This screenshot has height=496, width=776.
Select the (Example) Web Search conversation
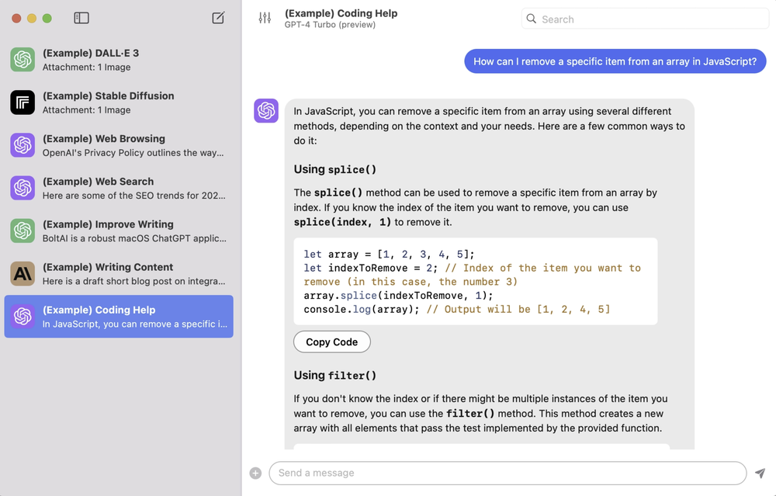pos(119,188)
